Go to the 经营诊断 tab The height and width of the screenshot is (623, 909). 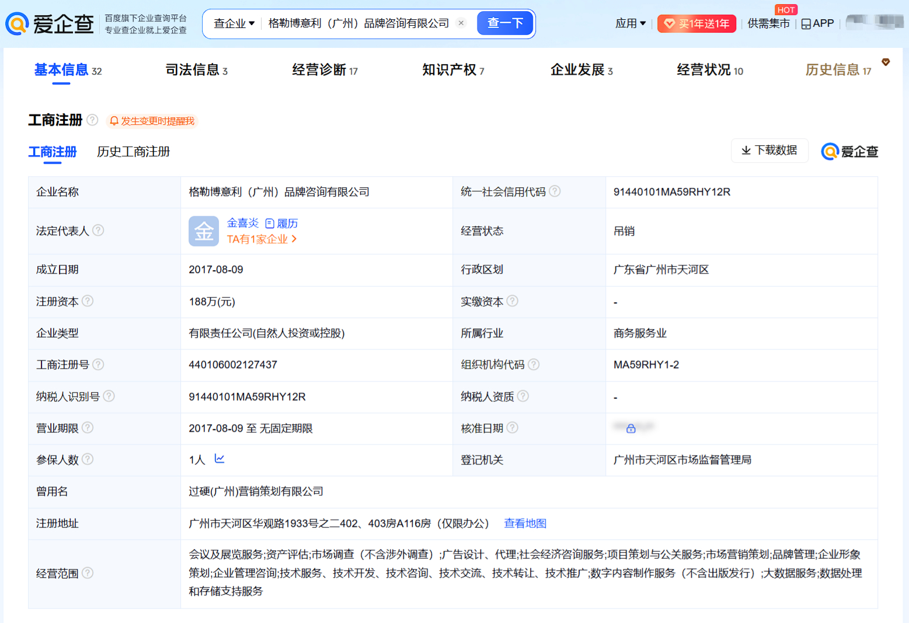(325, 70)
